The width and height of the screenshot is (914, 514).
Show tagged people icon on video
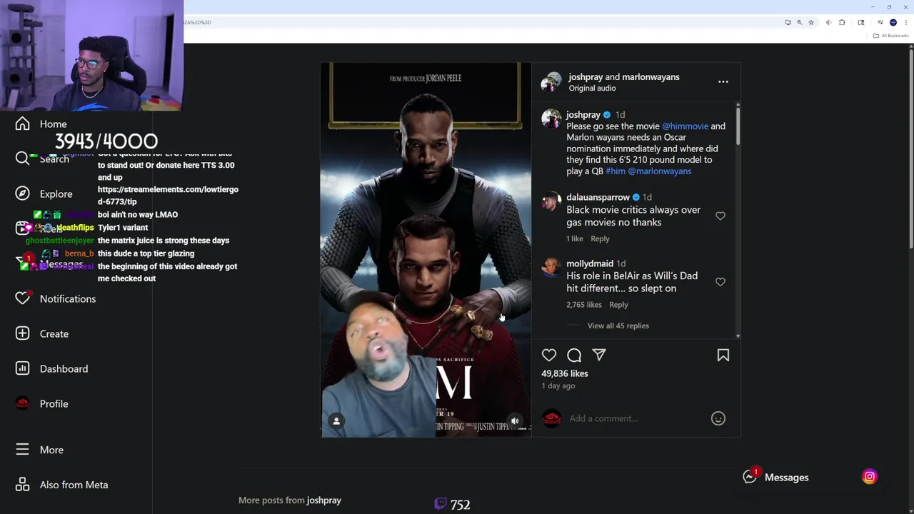pos(336,421)
